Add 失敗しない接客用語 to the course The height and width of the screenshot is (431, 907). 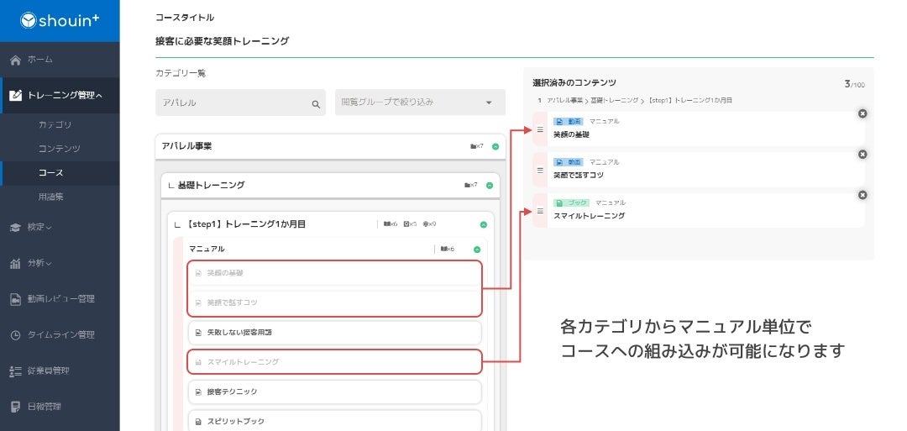(x=334, y=332)
